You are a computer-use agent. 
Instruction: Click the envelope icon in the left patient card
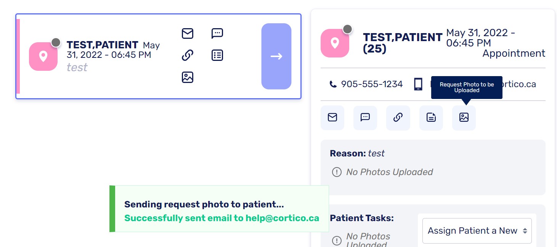tap(188, 33)
